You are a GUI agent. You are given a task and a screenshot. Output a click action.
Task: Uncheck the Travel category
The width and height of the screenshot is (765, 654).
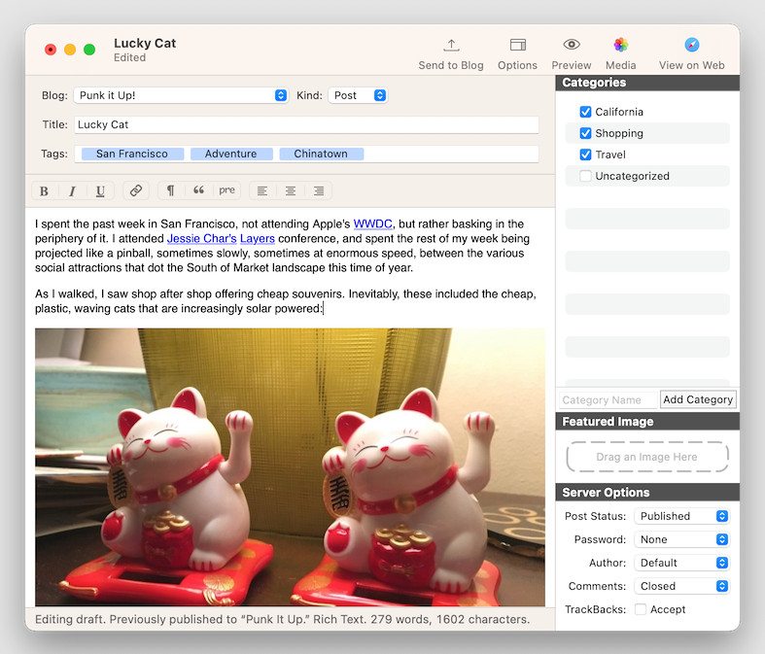point(585,155)
